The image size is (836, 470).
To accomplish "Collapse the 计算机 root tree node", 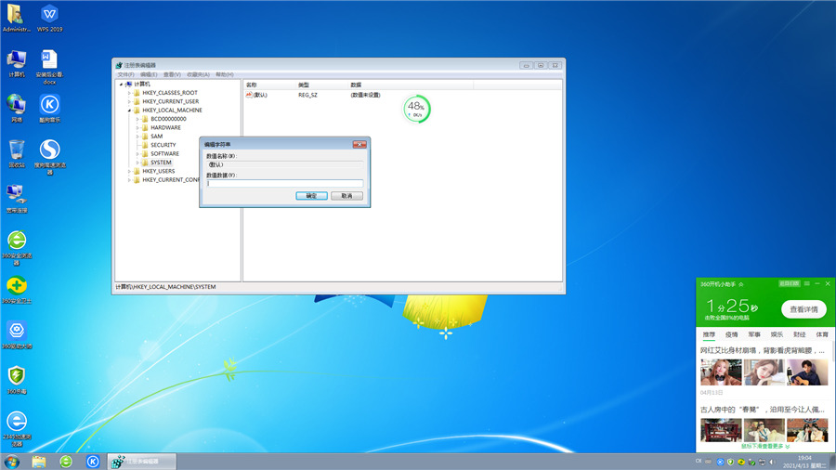I will click(121, 85).
